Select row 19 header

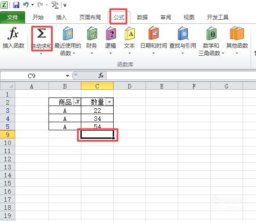[x=8, y=216]
